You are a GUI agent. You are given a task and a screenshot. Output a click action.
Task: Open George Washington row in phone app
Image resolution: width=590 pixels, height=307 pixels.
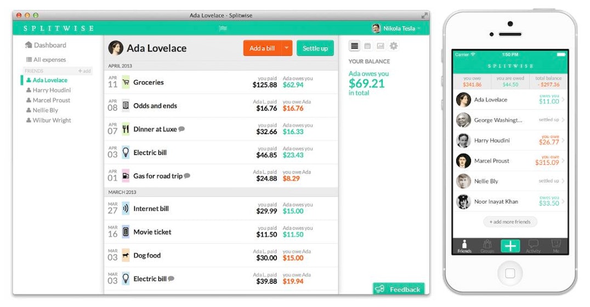tap(510, 120)
